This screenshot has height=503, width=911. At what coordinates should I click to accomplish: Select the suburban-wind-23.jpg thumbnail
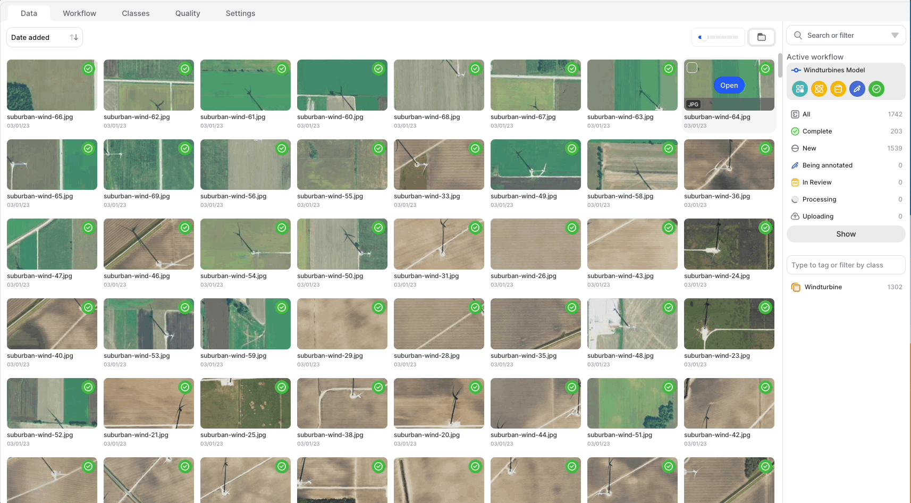pyautogui.click(x=729, y=324)
